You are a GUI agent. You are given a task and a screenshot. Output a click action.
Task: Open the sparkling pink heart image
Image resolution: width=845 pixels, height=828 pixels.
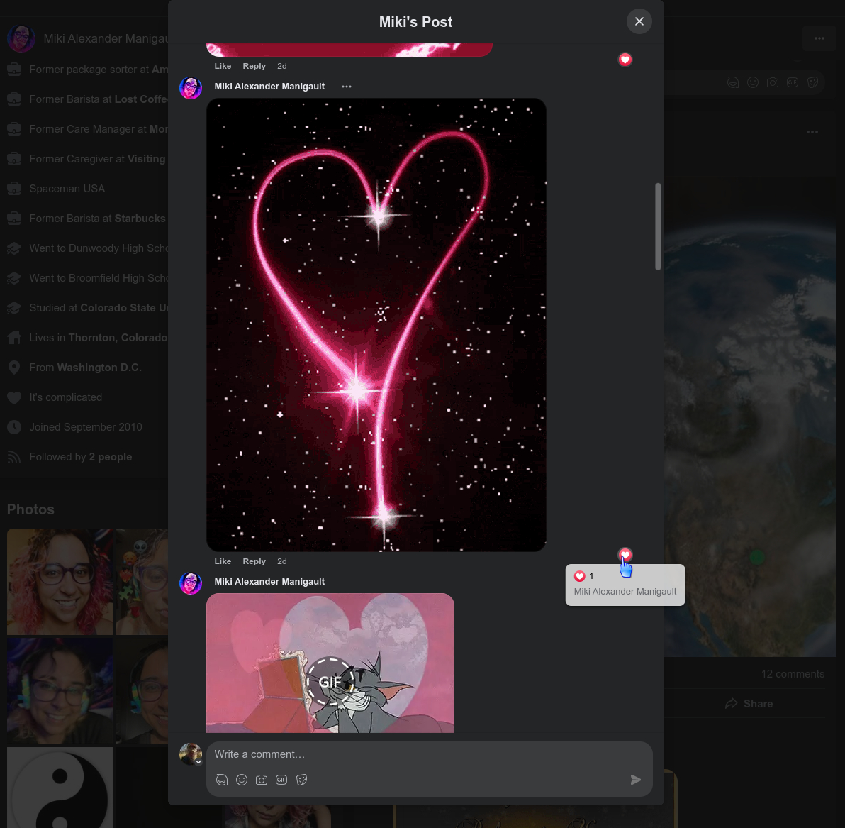pyautogui.click(x=376, y=324)
